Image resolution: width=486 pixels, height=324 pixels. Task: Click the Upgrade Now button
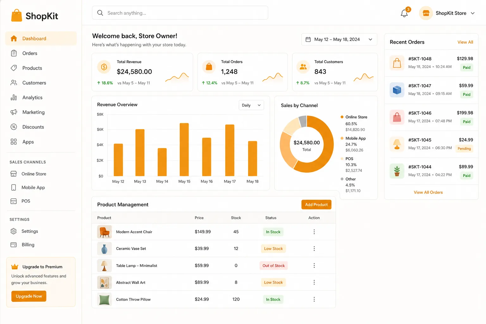point(29,296)
